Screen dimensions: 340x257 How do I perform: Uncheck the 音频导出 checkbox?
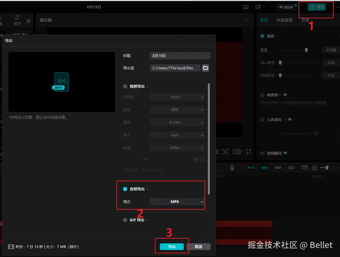(x=125, y=189)
